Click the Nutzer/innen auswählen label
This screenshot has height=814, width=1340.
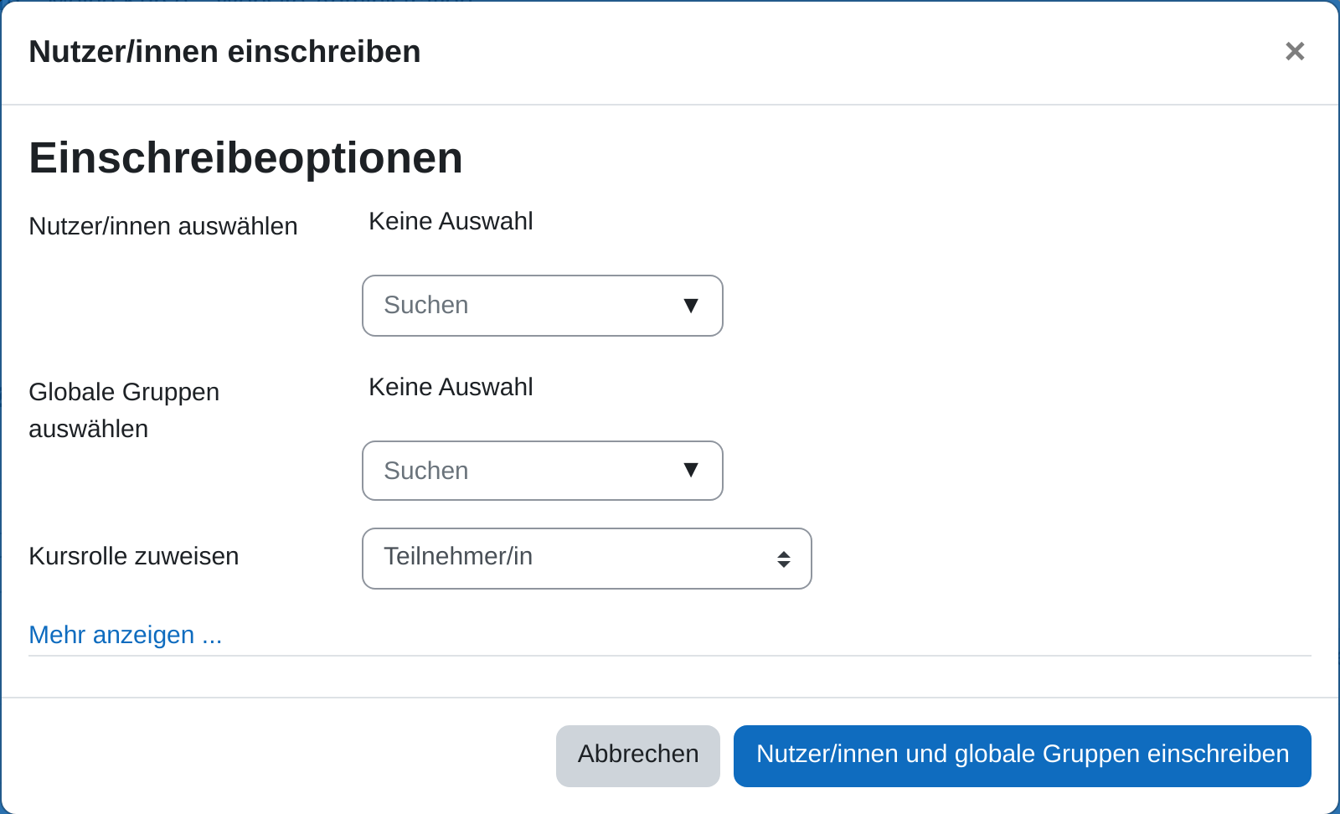tap(163, 226)
